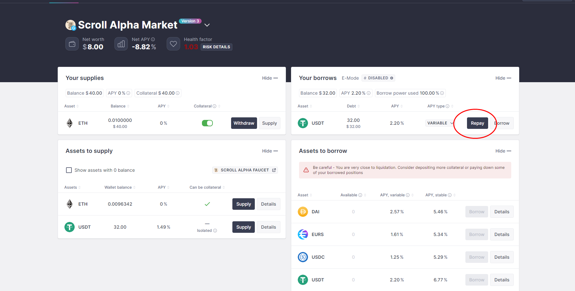Check Show assets with 0 balance
This screenshot has height=291, width=575.
coord(69,170)
